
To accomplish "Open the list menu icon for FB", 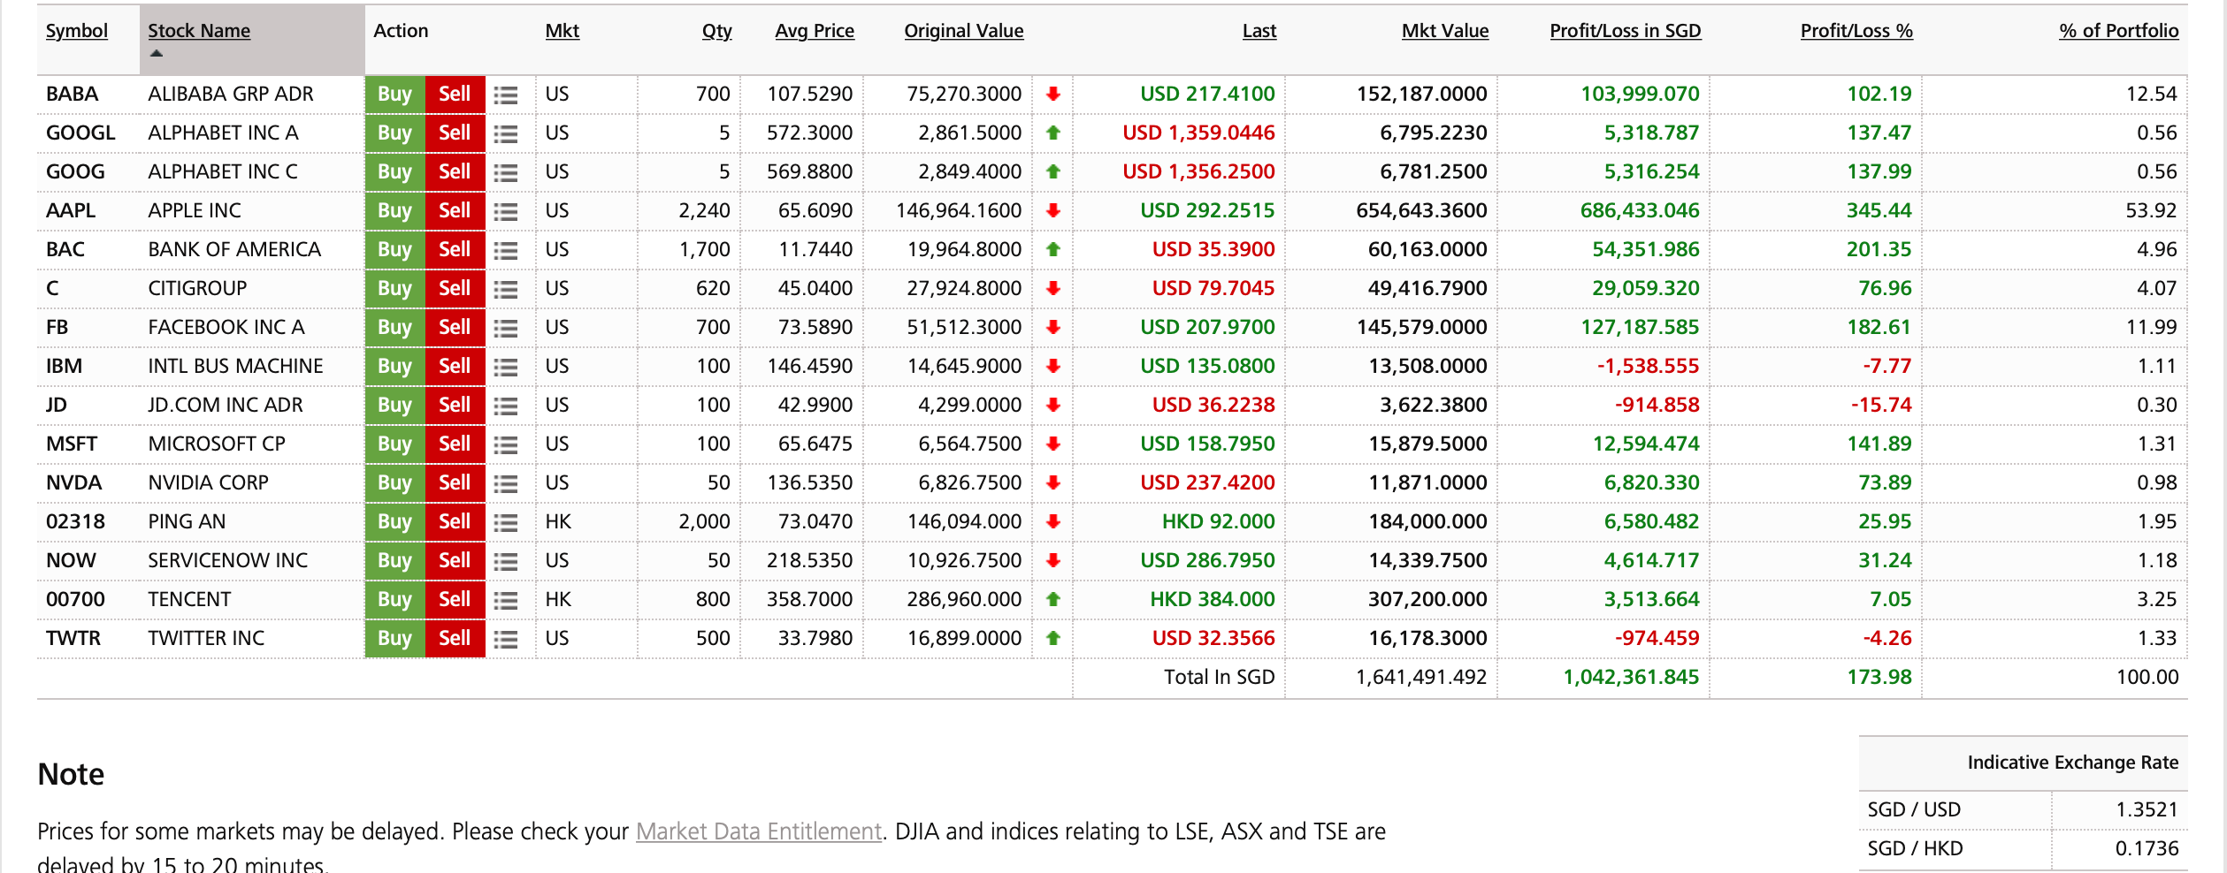I will (x=506, y=328).
